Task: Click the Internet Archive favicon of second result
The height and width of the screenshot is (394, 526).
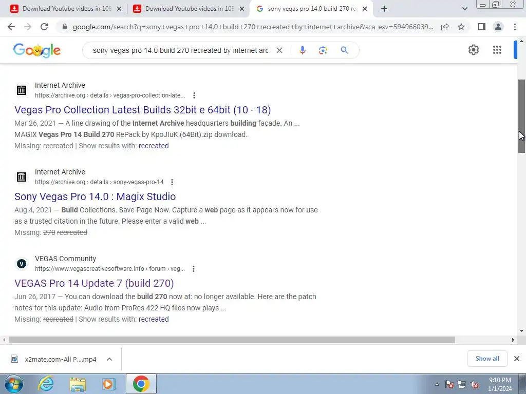Action: tap(22, 176)
